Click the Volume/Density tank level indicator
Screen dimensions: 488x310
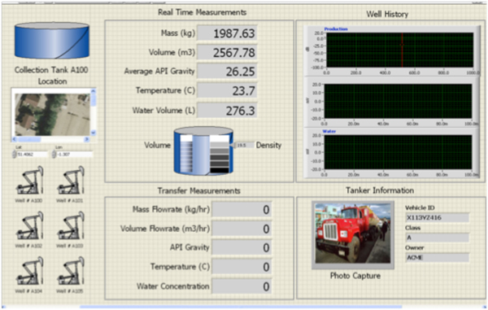203,151
